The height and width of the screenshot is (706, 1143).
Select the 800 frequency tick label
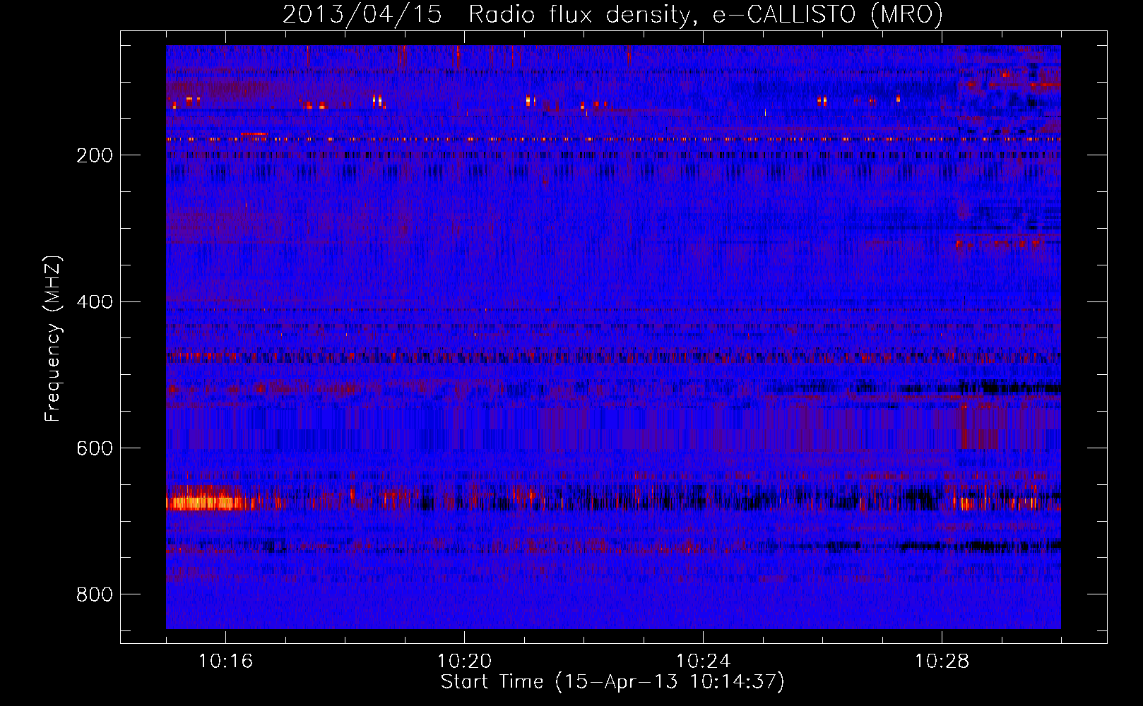coord(95,594)
